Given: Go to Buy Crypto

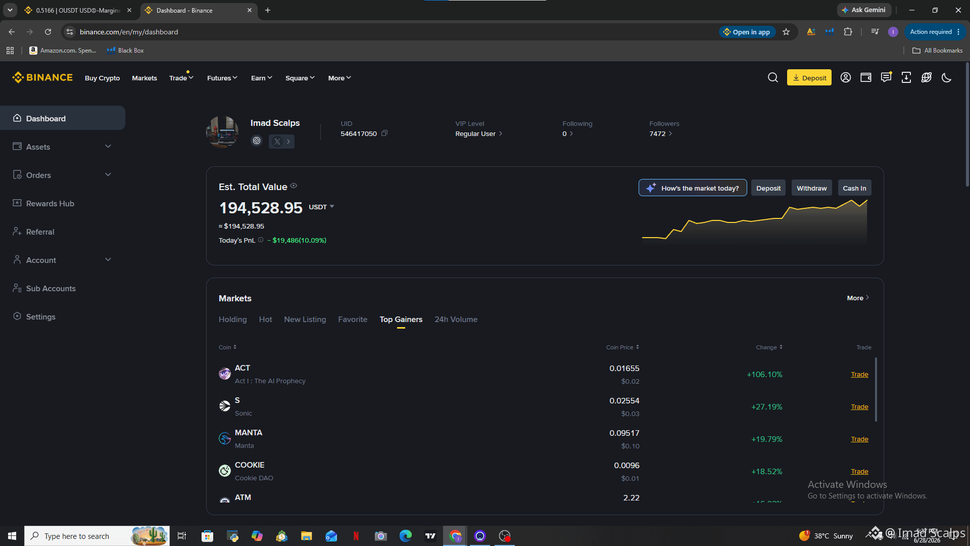Looking at the screenshot, I should 102,78.
